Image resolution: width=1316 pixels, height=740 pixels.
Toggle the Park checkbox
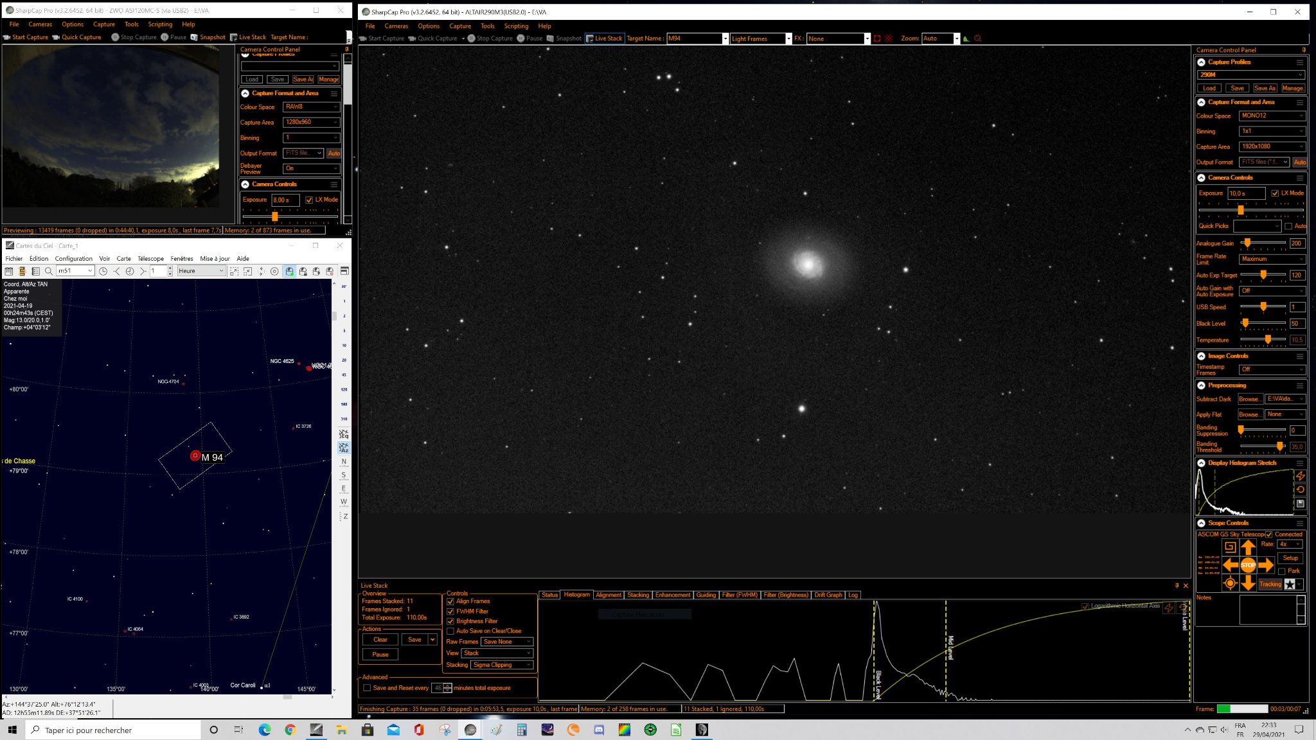coord(1282,571)
